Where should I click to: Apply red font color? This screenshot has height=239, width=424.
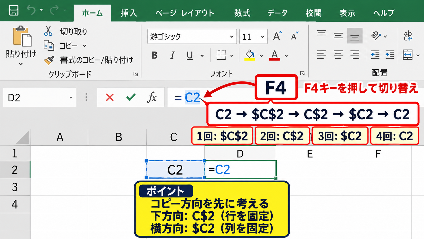[x=275, y=55]
